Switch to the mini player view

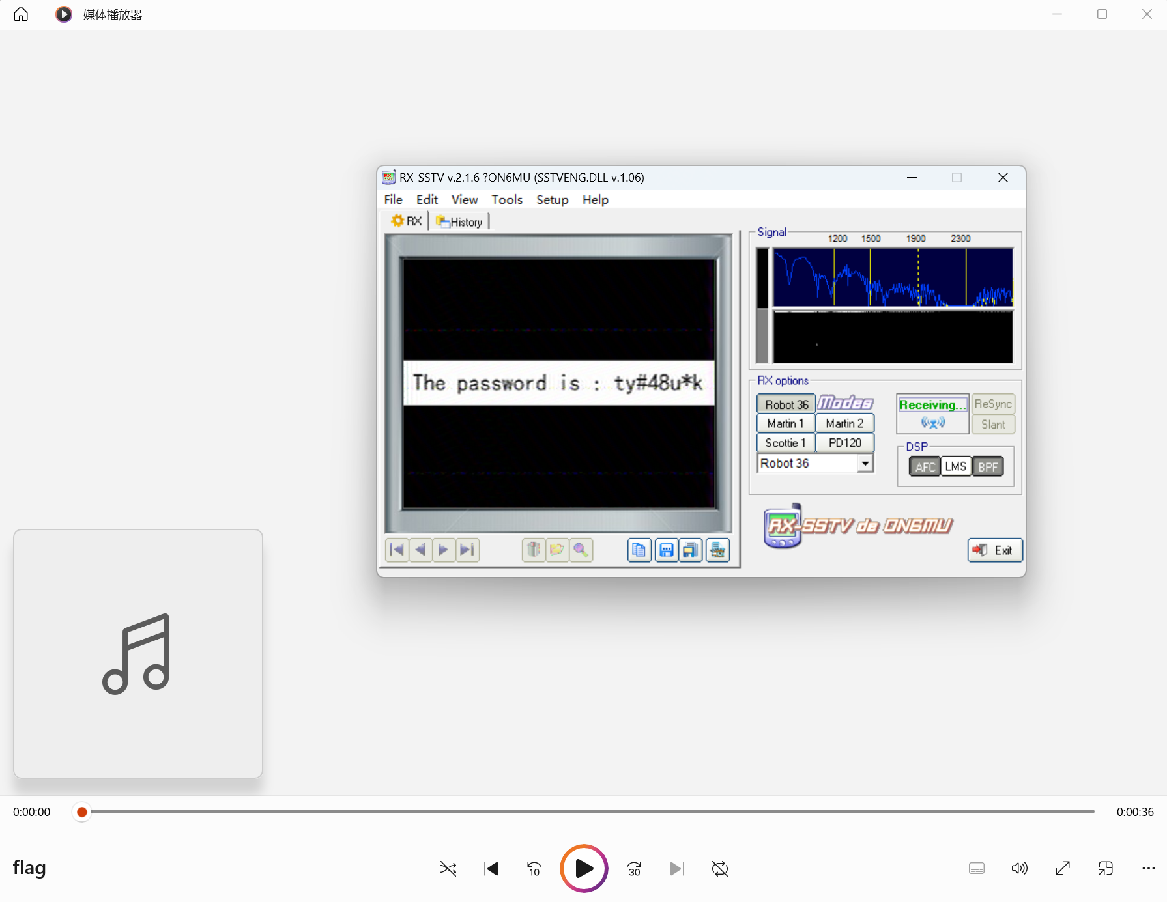(1106, 868)
